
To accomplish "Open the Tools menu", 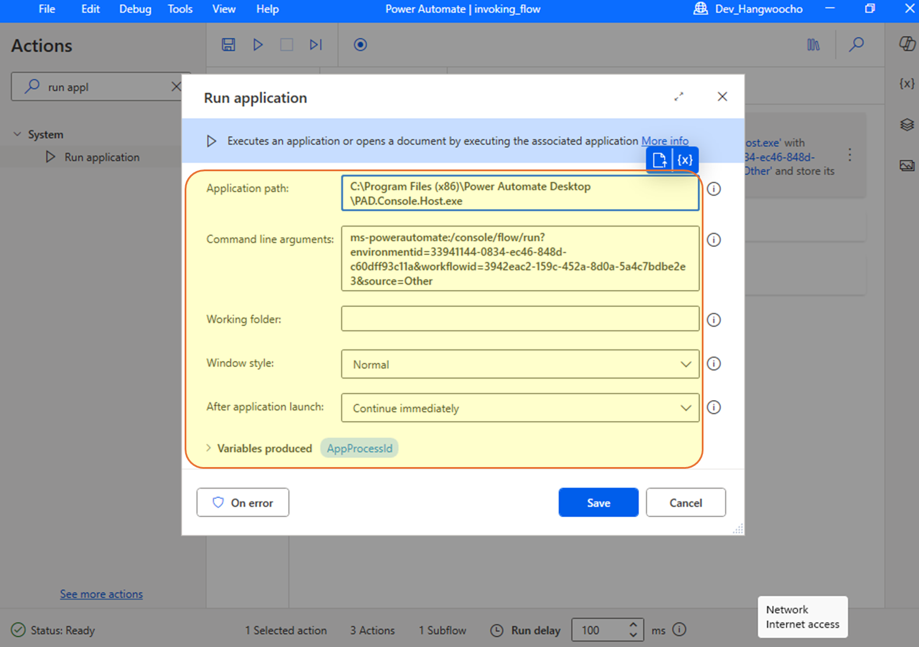I will [x=180, y=9].
